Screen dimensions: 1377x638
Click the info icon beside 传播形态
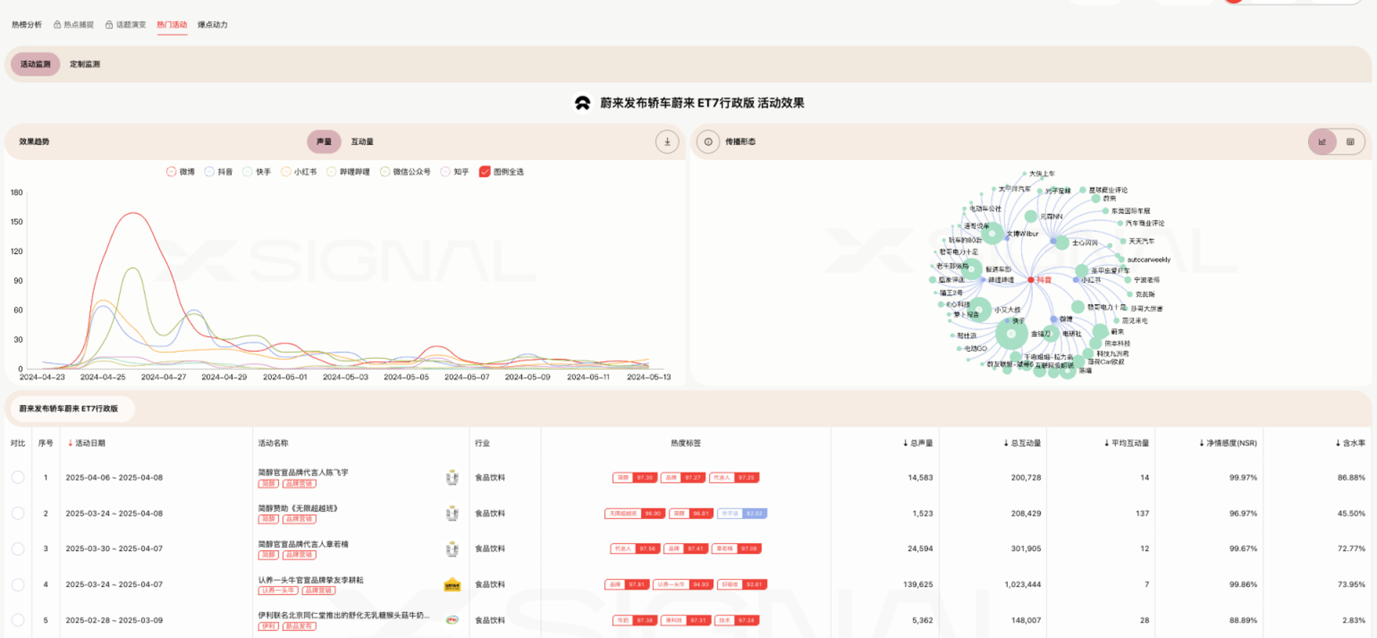(x=708, y=142)
